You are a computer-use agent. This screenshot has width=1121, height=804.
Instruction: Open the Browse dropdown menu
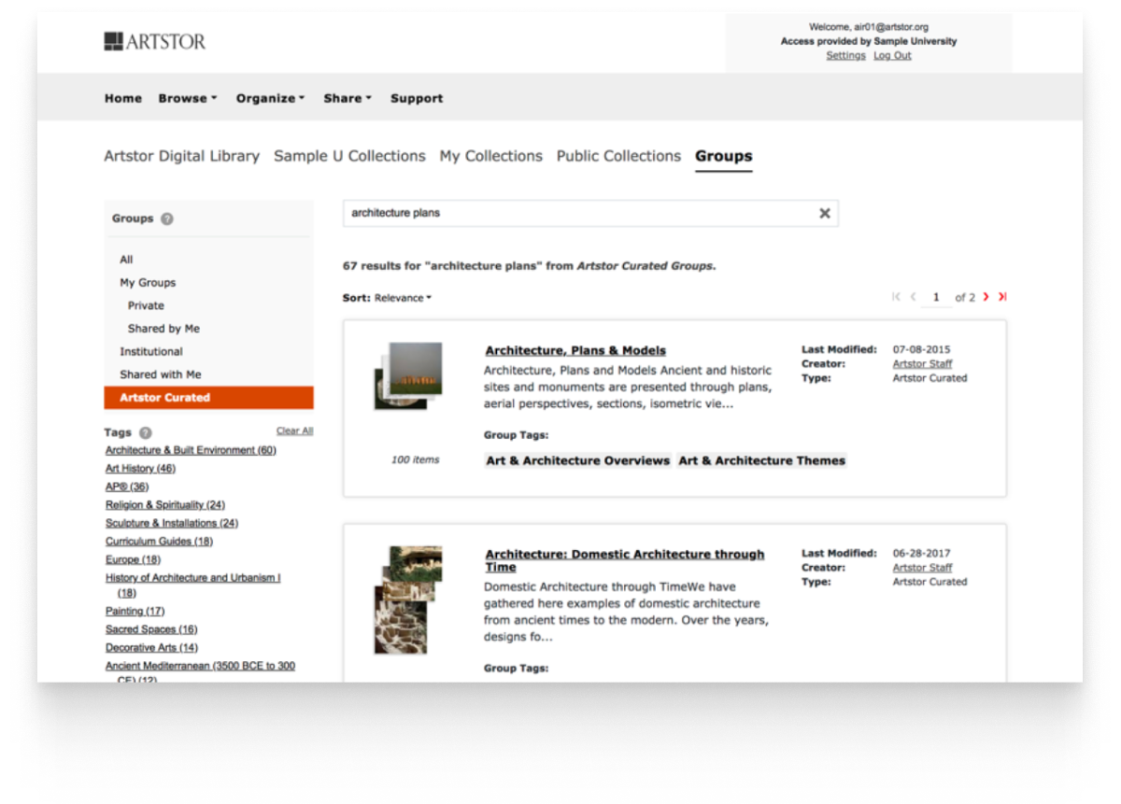[x=187, y=98]
